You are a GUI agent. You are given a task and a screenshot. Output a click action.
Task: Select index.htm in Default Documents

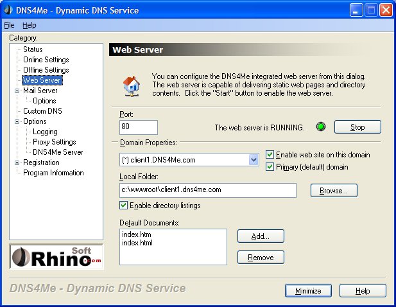click(137, 234)
